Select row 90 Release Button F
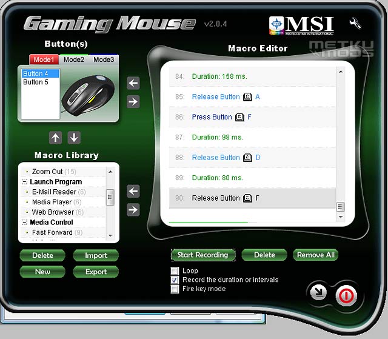 pyautogui.click(x=252, y=198)
